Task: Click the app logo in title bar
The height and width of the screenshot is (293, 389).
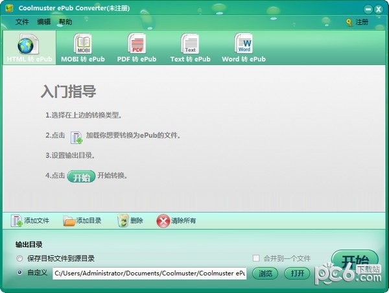Action: (10, 8)
